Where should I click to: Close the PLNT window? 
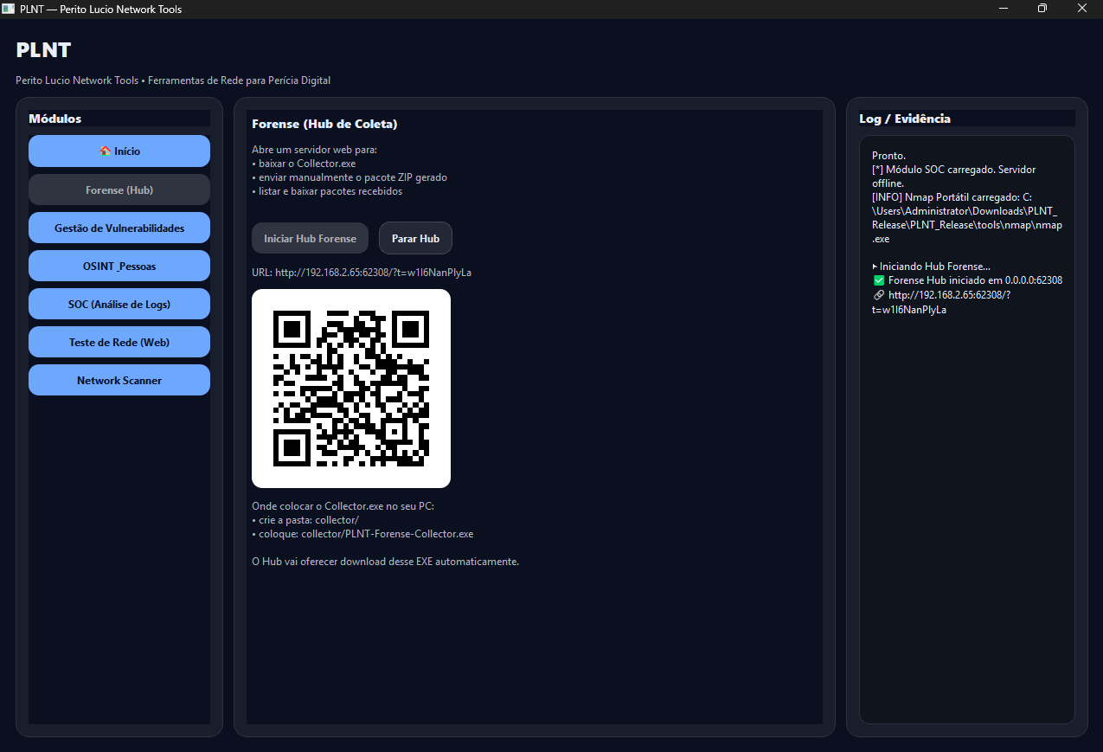point(1081,9)
